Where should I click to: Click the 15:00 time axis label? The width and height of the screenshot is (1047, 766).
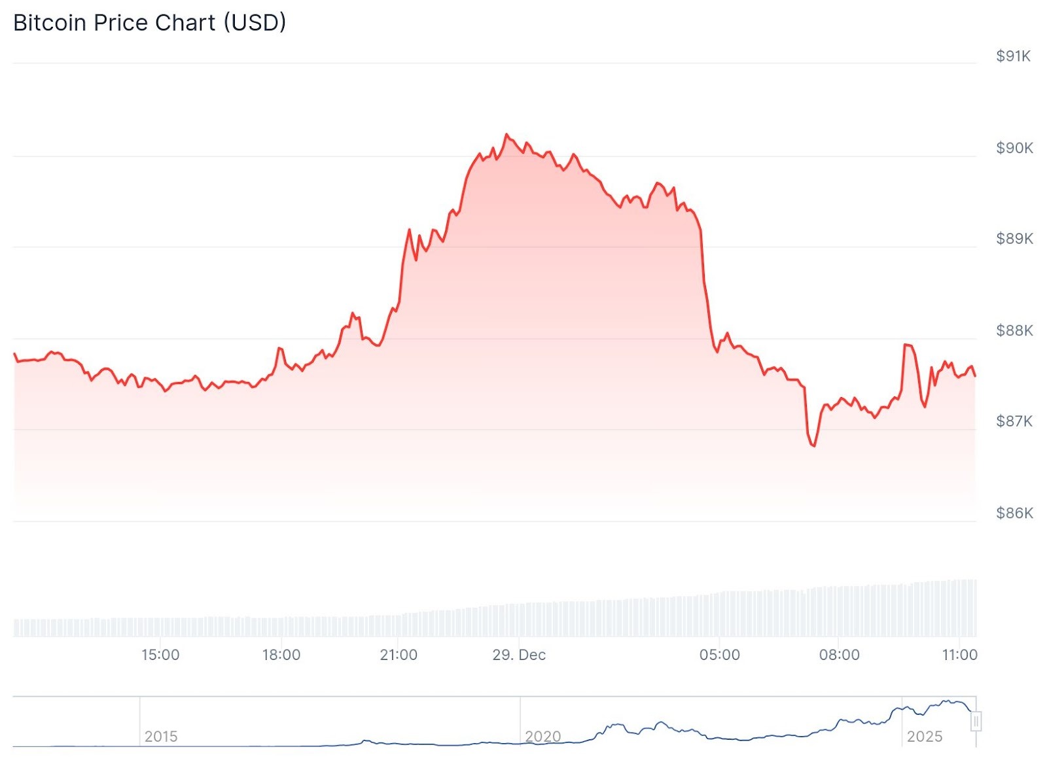[160, 655]
